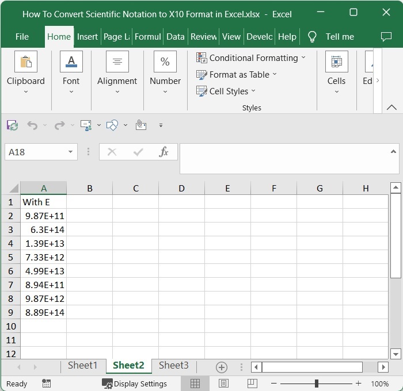This screenshot has height=391, width=403.
Task: Switch to Page Break Preview view
Action: (x=251, y=384)
